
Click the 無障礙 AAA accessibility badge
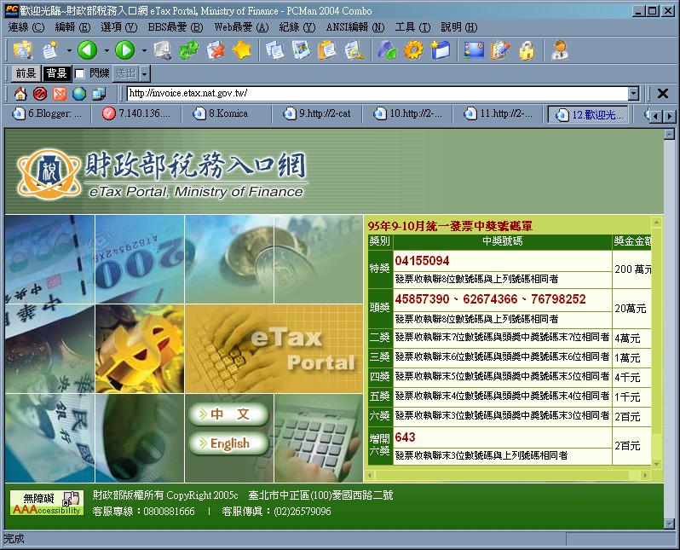[x=47, y=503]
